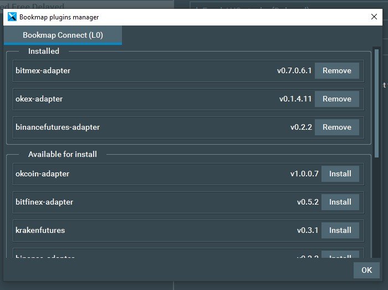Install the okcoin-adapter plugin
Image resolution: width=388 pixels, height=290 pixels.
pos(340,174)
